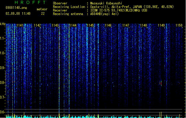This screenshot has width=186, height=118.
Task: Click the 1146 time marker
Action: click(108, 25)
